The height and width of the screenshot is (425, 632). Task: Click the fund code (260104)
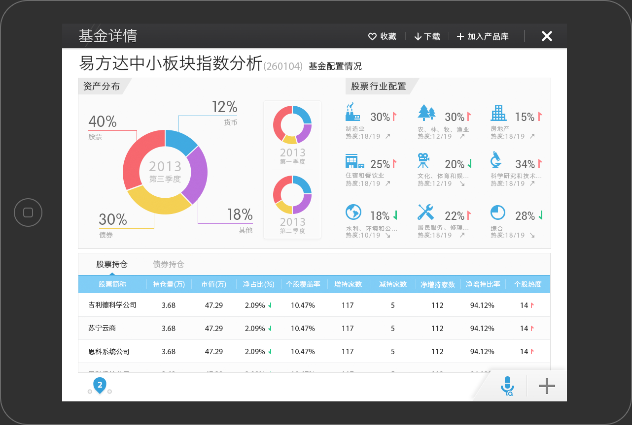283,66
